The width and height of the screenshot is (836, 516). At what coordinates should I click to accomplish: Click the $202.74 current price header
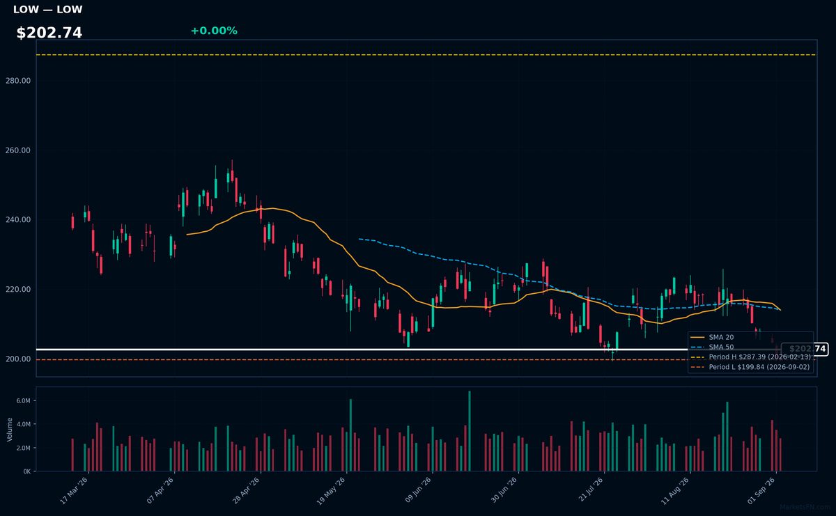point(49,33)
